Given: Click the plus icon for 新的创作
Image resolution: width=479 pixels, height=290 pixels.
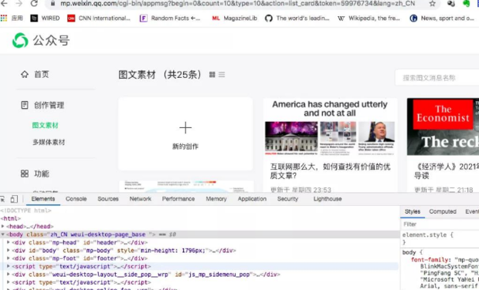Looking at the screenshot, I should [x=185, y=127].
